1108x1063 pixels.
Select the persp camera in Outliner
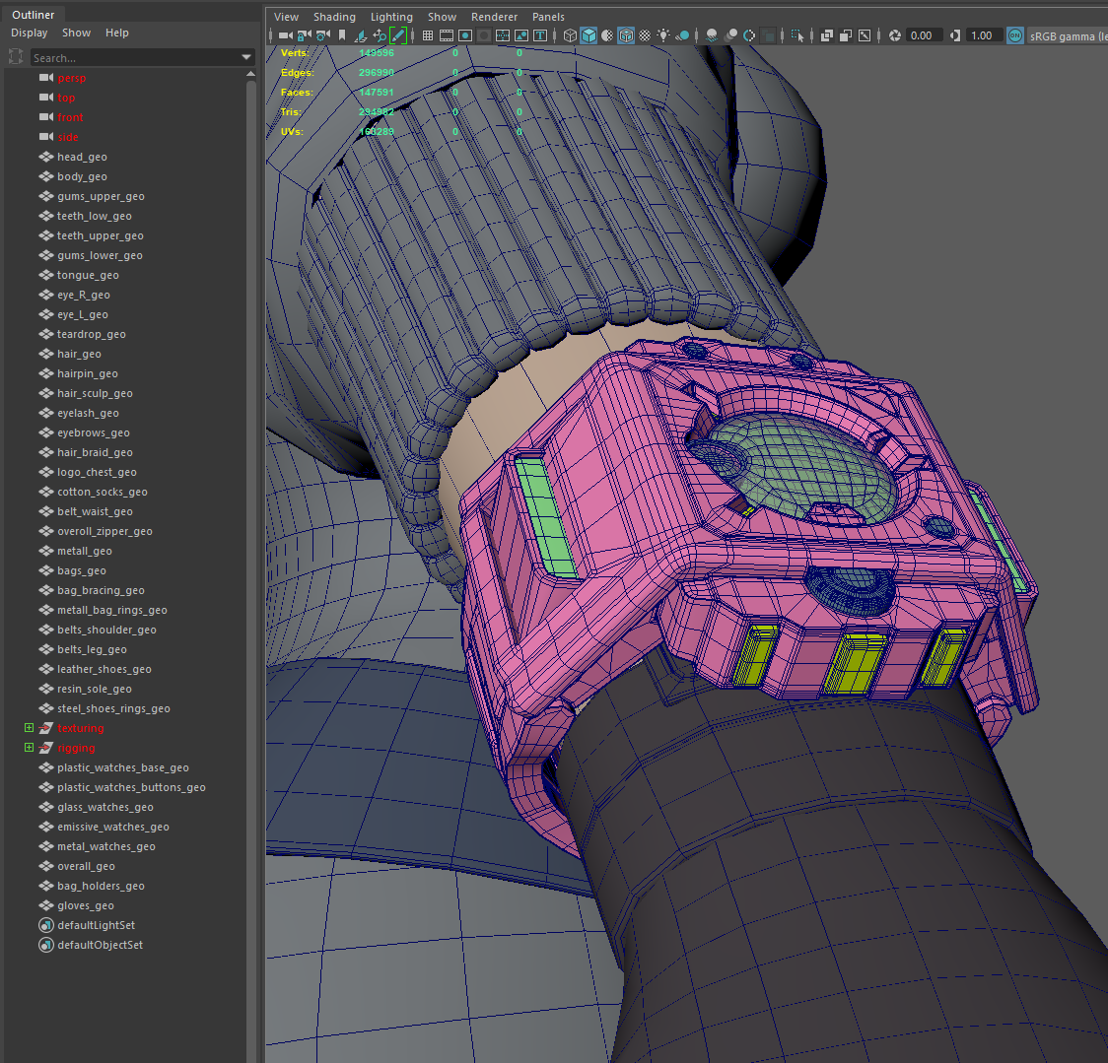(x=71, y=78)
